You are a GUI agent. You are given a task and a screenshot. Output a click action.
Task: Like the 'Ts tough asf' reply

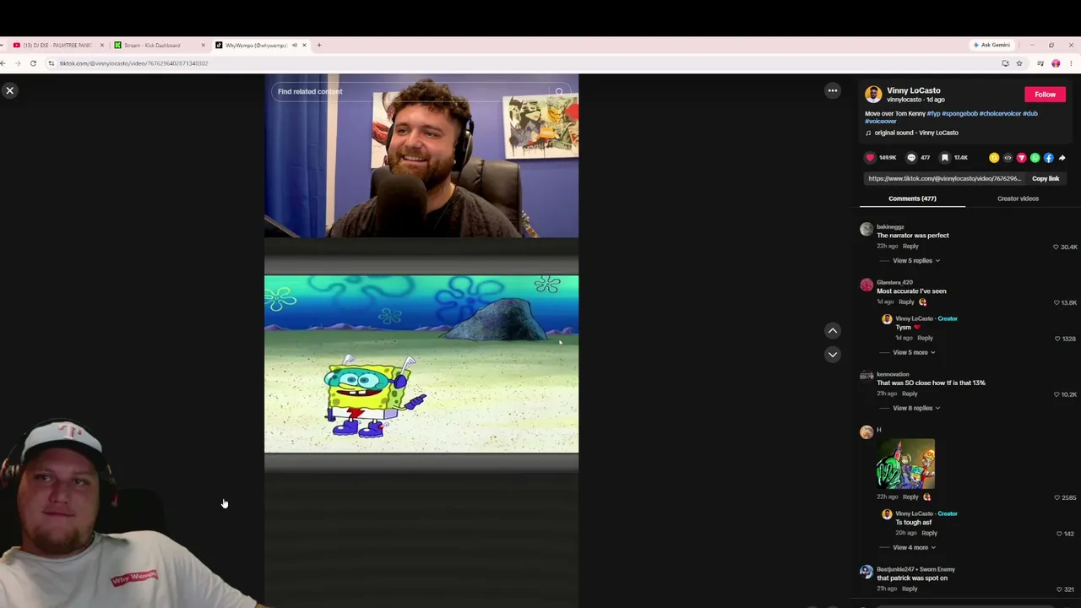coord(1059,534)
